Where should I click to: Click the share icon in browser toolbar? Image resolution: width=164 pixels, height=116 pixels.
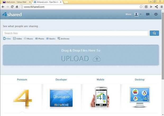point(156,7)
